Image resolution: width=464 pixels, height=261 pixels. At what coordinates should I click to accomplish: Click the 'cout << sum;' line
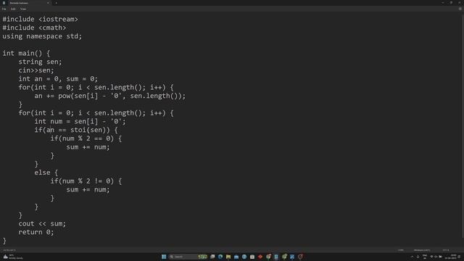42,224
